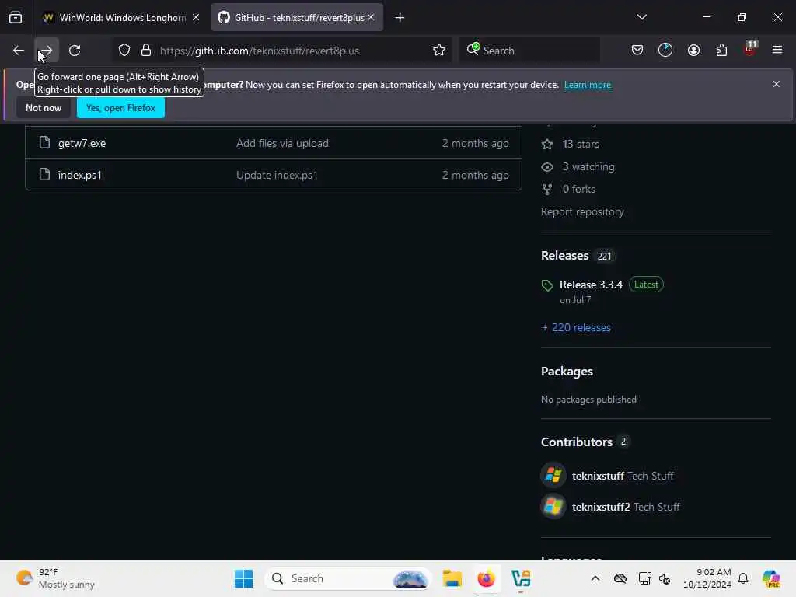This screenshot has width=796, height=597.
Task: Click the file icon beside getw7.exe
Action: [x=44, y=143]
